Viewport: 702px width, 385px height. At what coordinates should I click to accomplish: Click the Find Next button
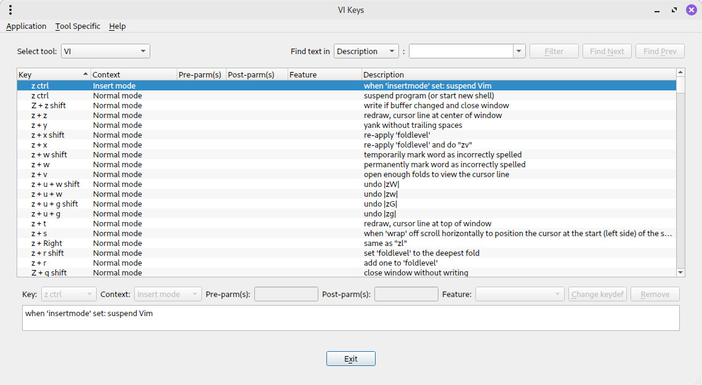[607, 52]
